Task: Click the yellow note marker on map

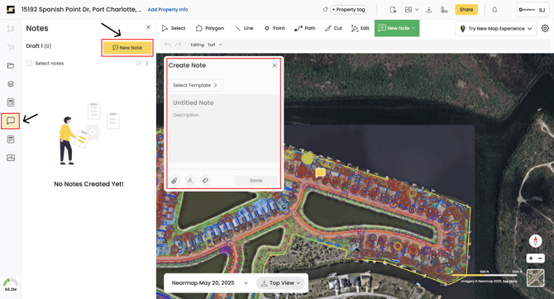Action: (320, 172)
